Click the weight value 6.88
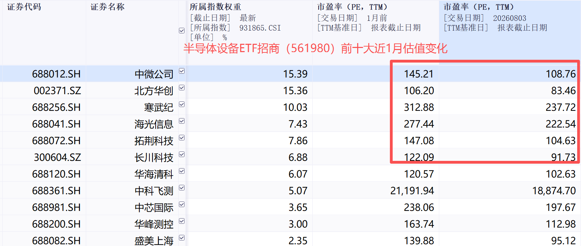 [x=298, y=157]
